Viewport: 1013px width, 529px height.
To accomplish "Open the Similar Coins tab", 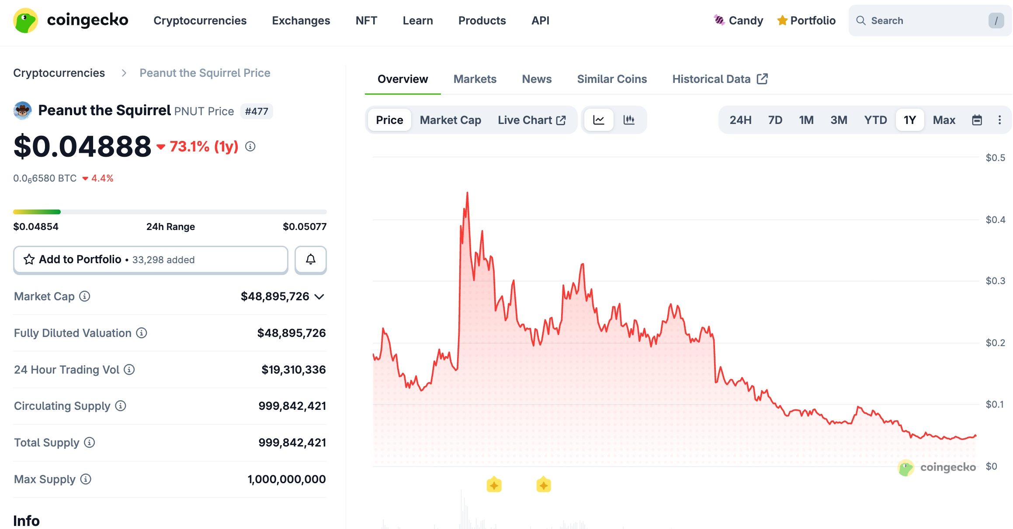I will point(612,79).
